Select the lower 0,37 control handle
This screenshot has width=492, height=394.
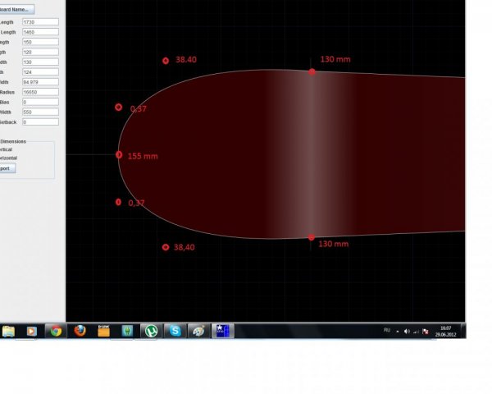(118, 202)
